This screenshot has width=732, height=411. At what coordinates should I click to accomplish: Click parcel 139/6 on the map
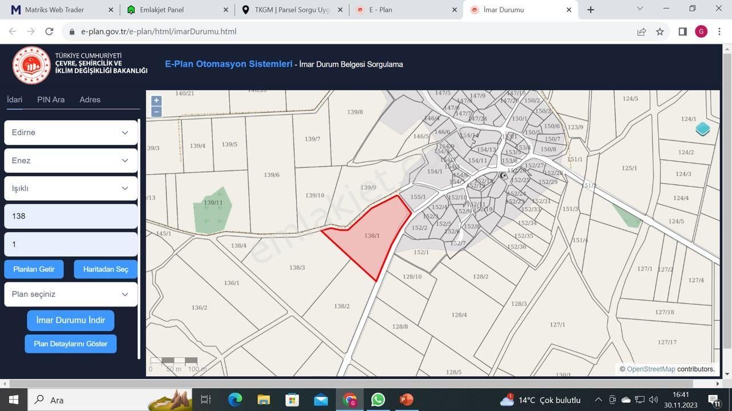coord(272,175)
